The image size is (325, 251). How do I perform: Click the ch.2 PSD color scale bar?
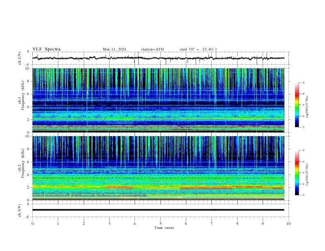click(297, 173)
